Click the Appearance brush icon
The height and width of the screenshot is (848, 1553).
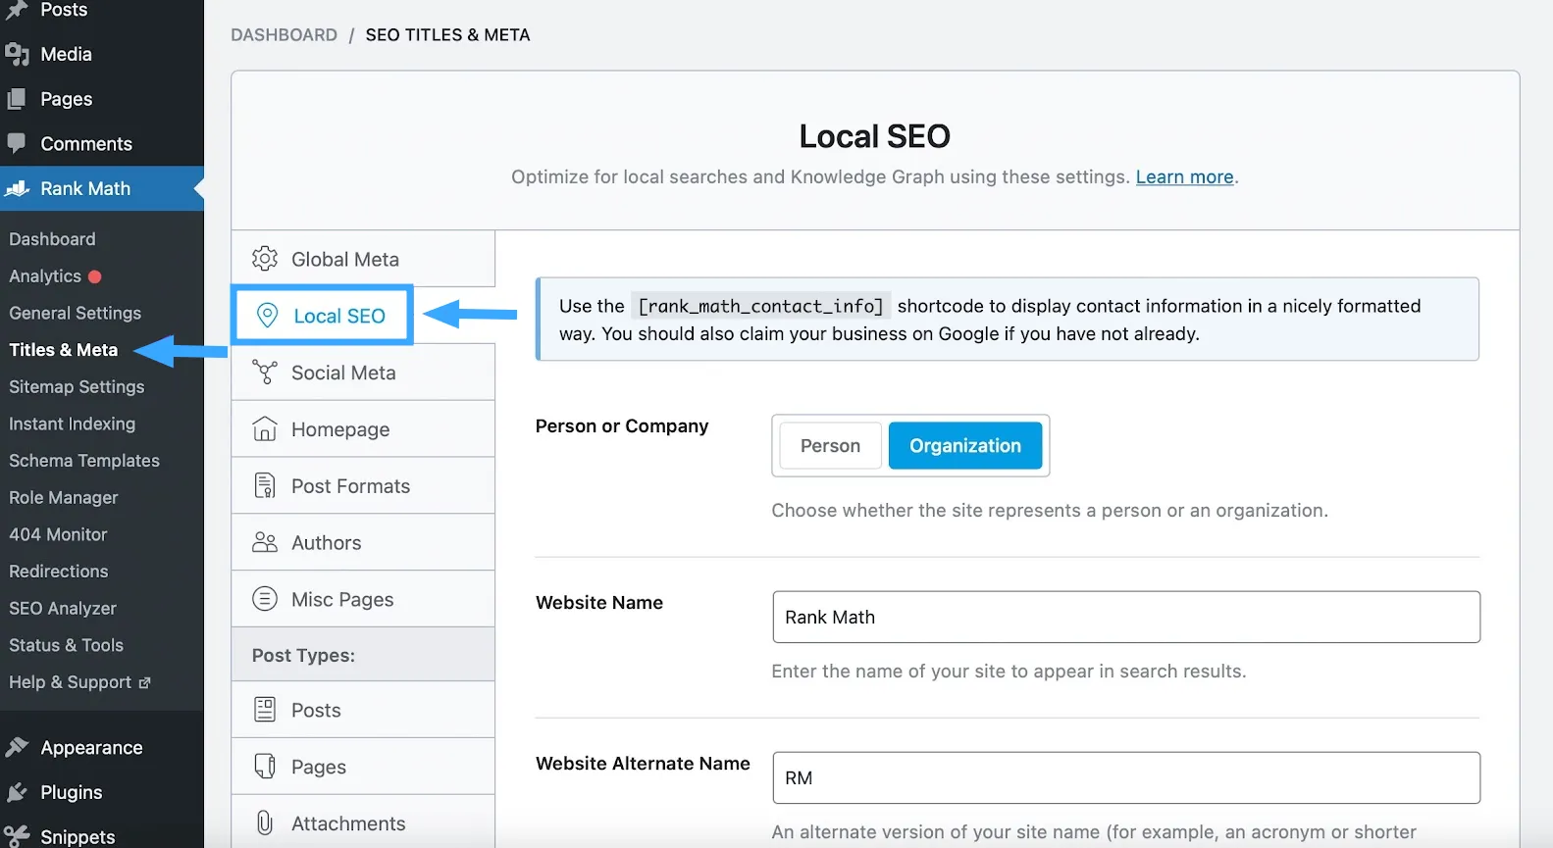coord(17,747)
